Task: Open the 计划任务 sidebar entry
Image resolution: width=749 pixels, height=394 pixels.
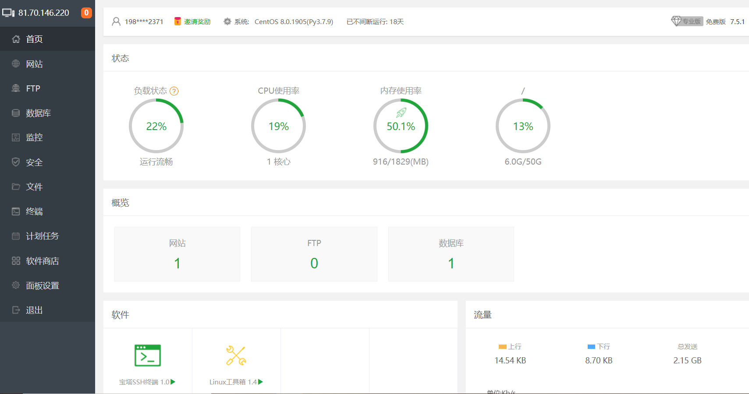Action: coord(47,236)
